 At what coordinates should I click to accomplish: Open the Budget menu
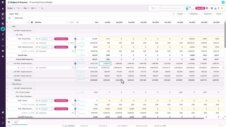click(11, 8)
